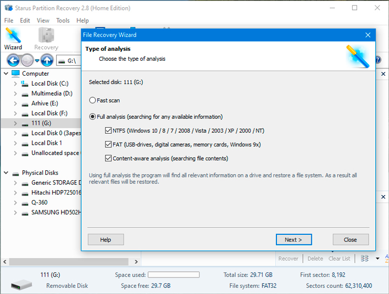Select the 111 (G:) drive icon
389x294 pixels.
(x=25, y=124)
